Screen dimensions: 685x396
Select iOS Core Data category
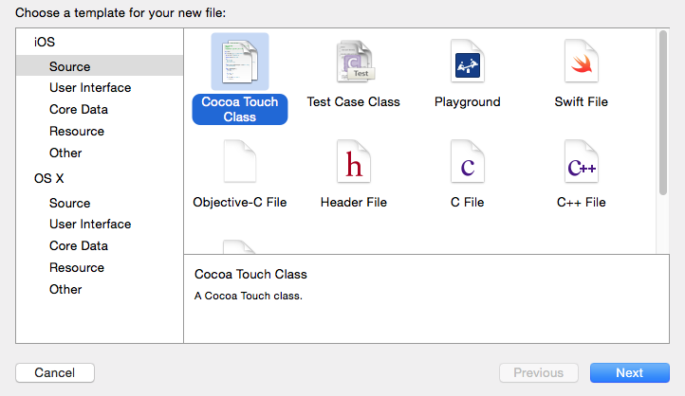pyautogui.click(x=77, y=110)
